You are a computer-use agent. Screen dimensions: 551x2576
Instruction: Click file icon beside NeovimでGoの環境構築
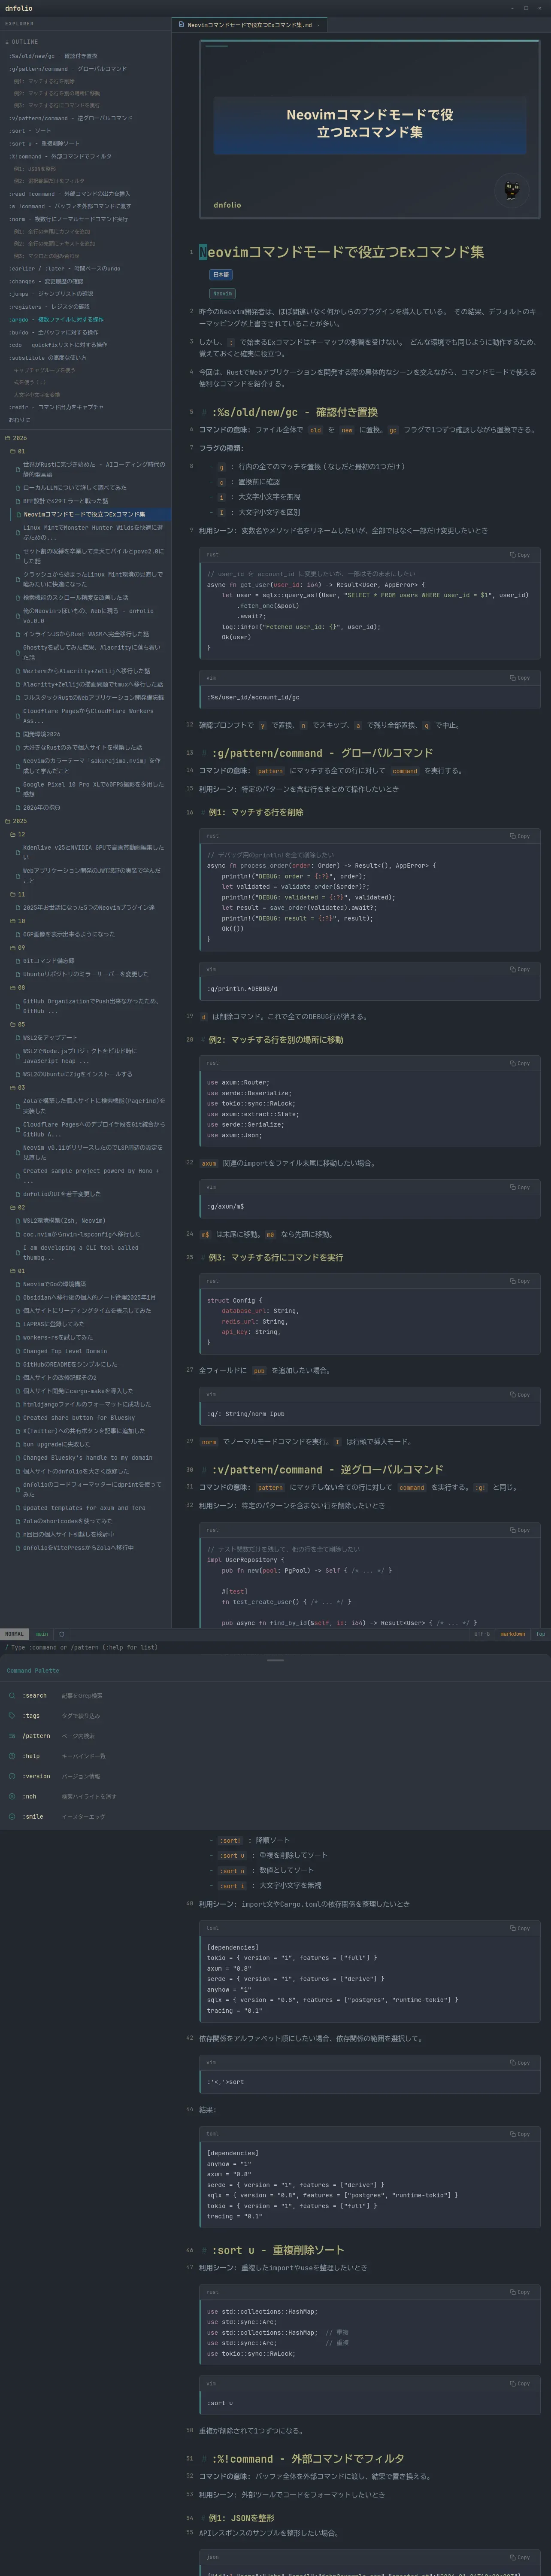18,1284
